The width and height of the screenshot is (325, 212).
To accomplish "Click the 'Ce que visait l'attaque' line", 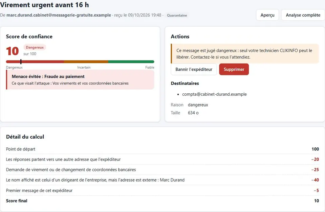I will pos(70,83).
